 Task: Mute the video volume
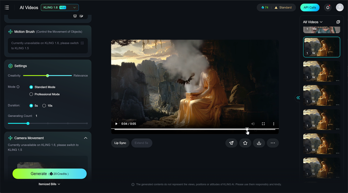coord(253,124)
